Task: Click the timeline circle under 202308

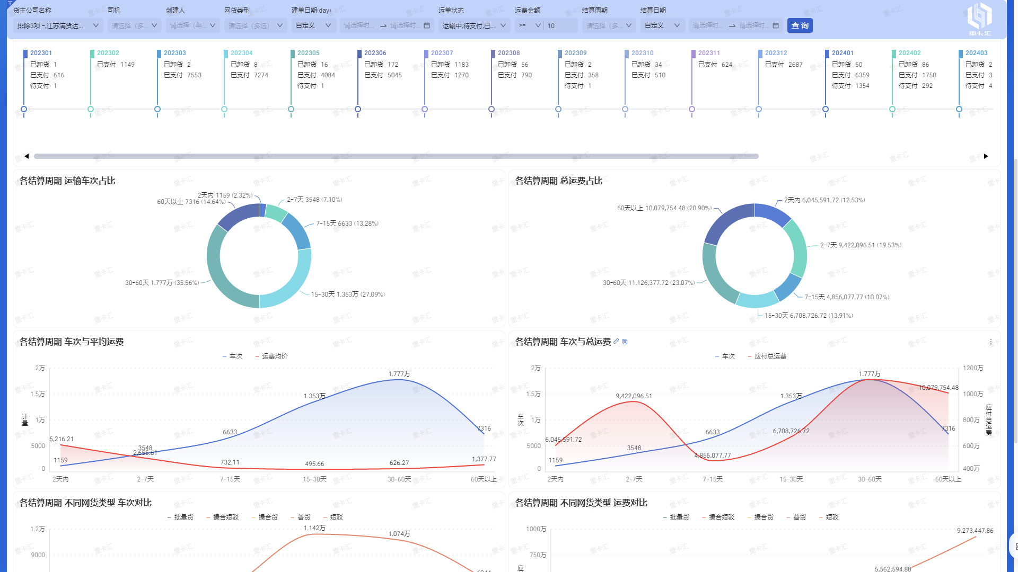Action: pos(492,109)
